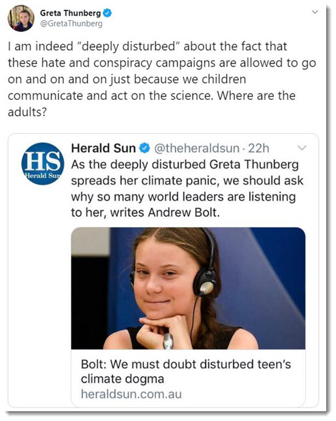Click Herald Sun's verified checkmark badge
This screenshot has width=336, height=421.
(x=145, y=148)
